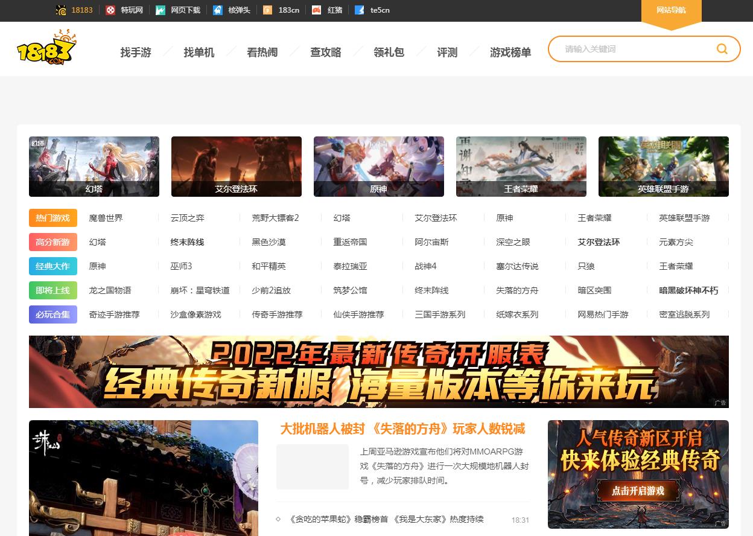Open the 艾尔登法环 game thumbnail

click(237, 167)
